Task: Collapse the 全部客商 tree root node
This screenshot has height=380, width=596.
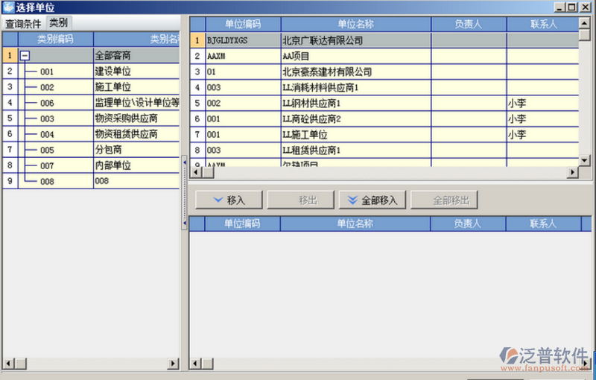Action: [x=25, y=55]
